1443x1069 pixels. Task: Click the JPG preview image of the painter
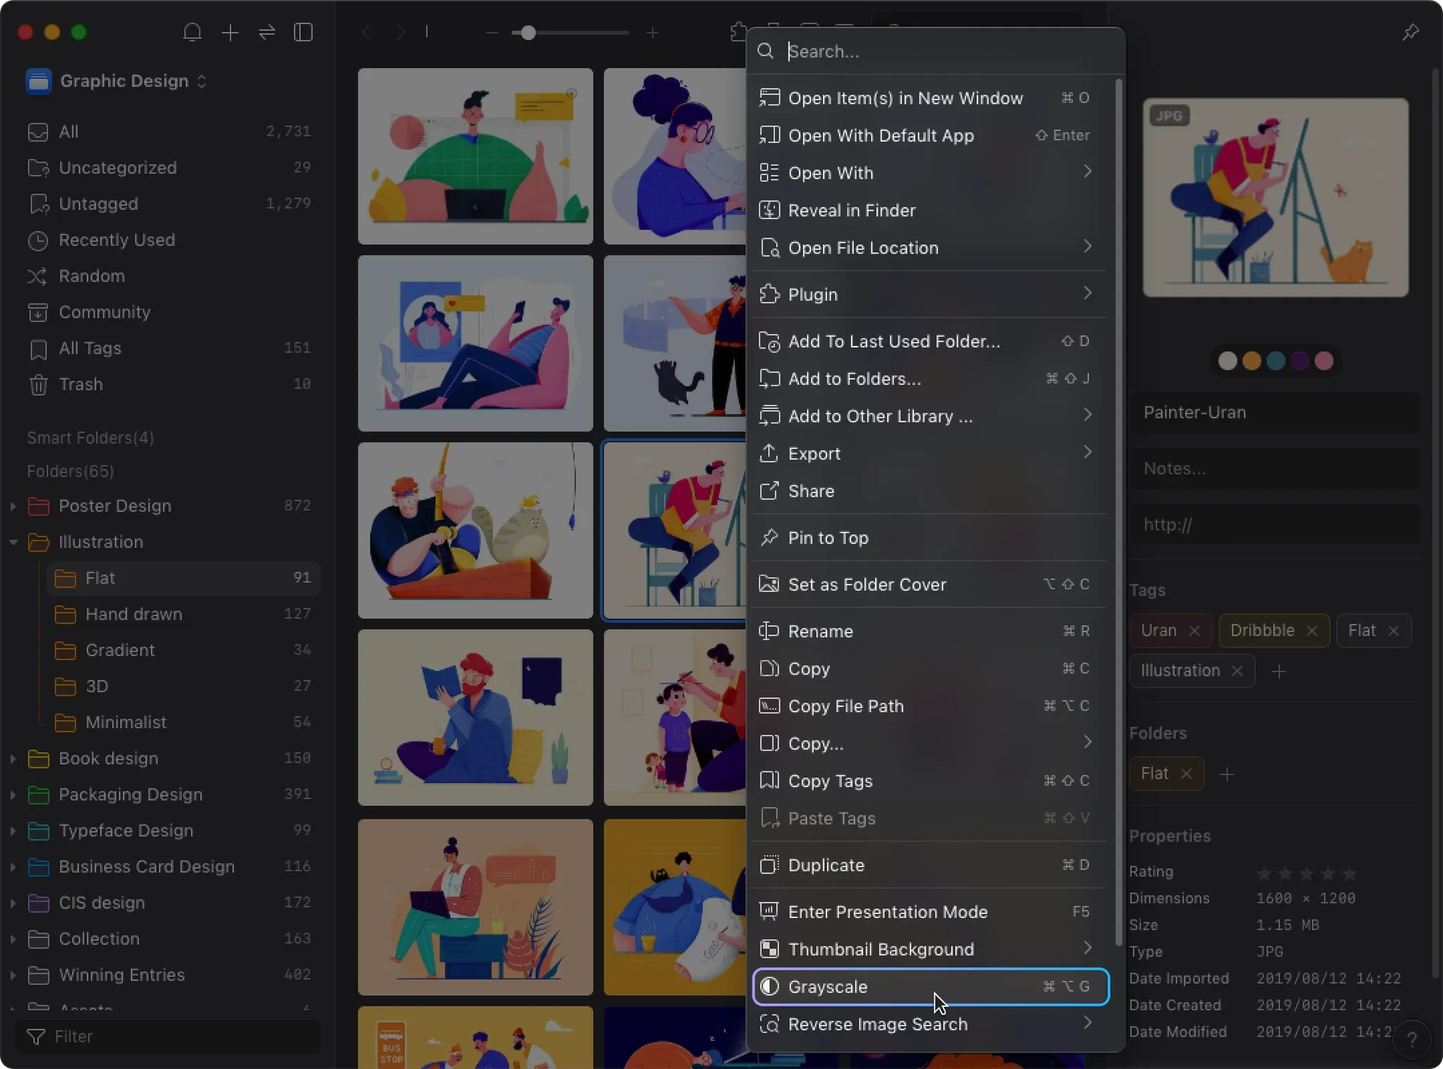[x=1275, y=197]
